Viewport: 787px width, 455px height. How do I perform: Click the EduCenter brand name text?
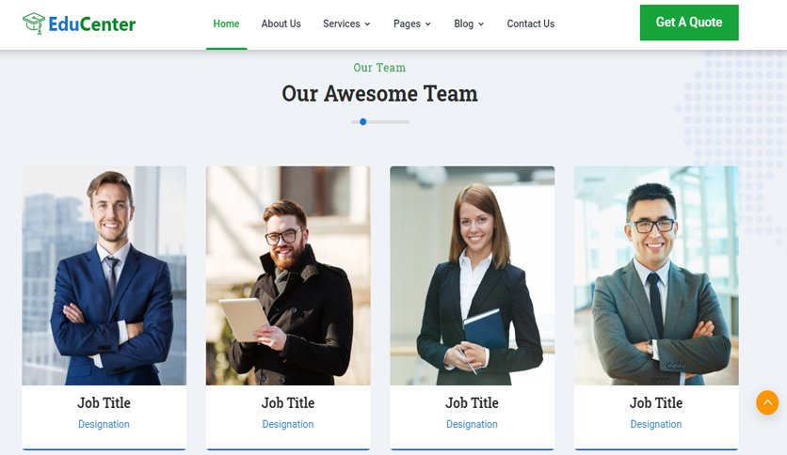(x=92, y=24)
